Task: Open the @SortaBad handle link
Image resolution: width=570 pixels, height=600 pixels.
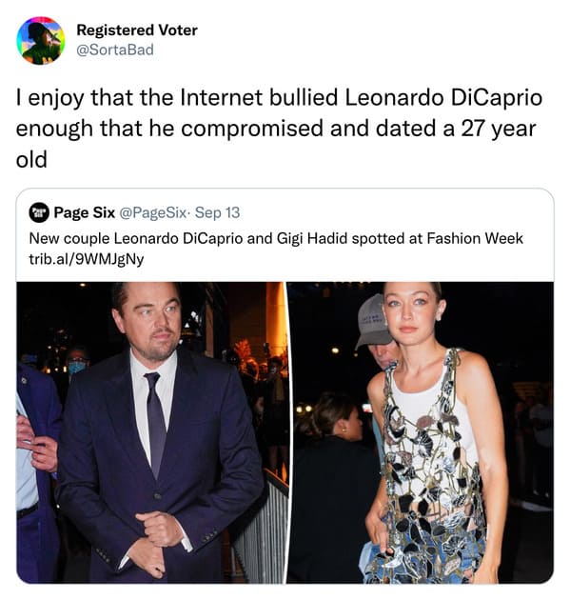Action: [x=115, y=50]
